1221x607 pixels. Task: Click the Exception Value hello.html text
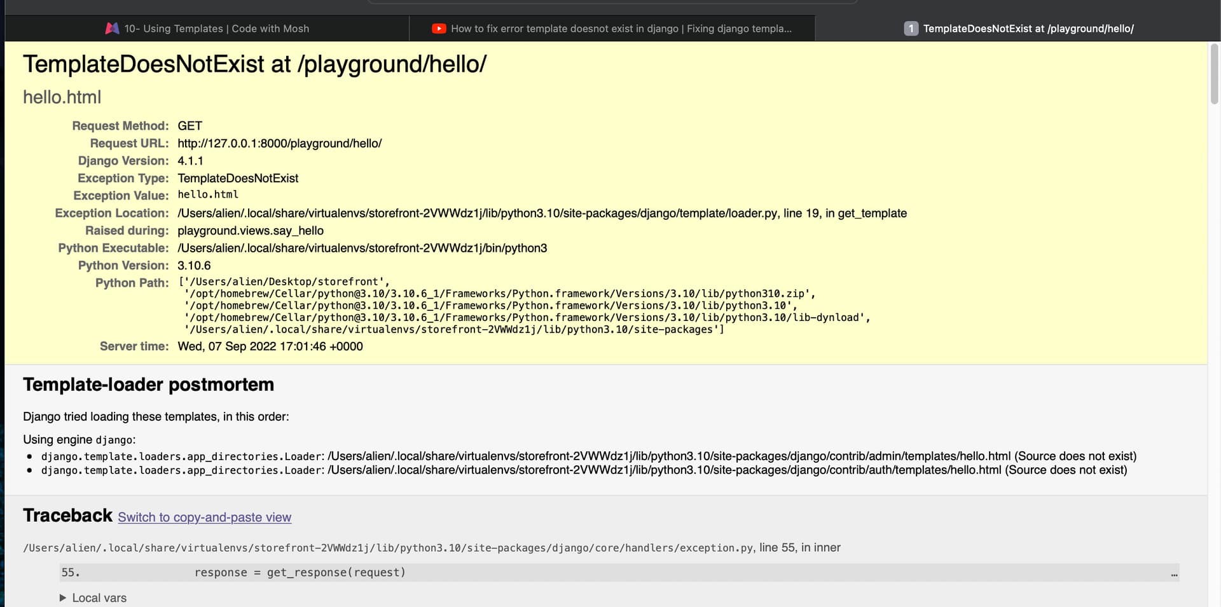208,195
